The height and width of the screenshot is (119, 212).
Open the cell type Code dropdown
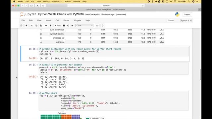(x=84, y=25)
